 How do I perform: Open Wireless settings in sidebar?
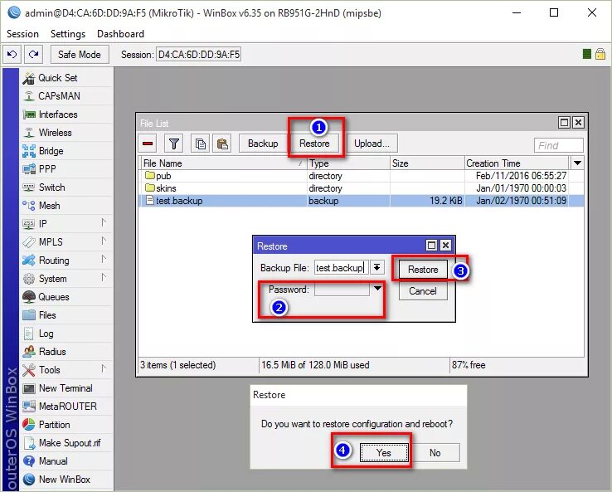pos(66,133)
